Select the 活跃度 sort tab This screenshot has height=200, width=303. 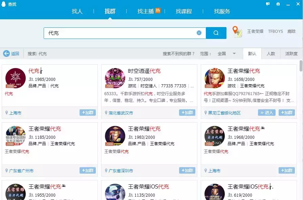click(291, 53)
